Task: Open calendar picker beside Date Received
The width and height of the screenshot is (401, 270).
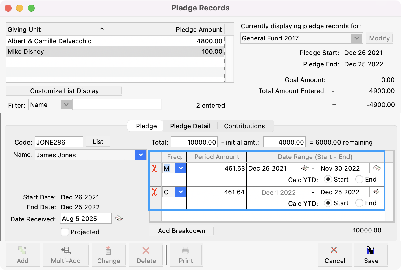Action: pyautogui.click(x=119, y=218)
